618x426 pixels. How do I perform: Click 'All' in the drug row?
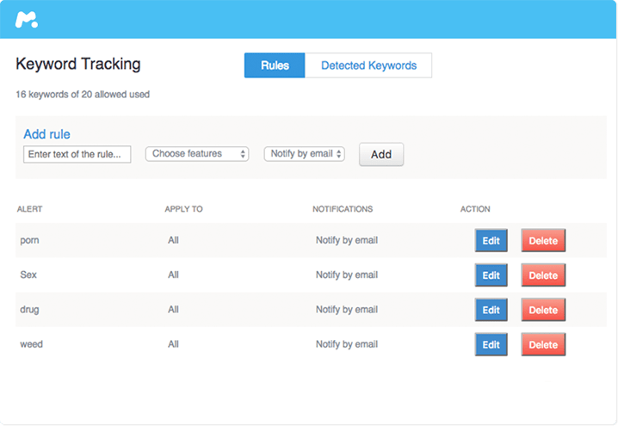click(x=173, y=309)
